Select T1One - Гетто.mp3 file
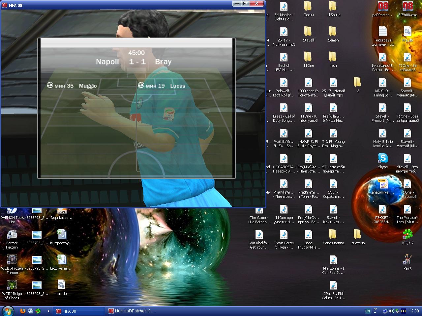Viewport: 422px width, 316px height. click(407, 188)
